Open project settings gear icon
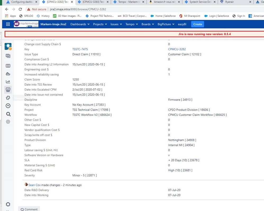Viewport: 264px width, 211px height. [x=8, y=204]
